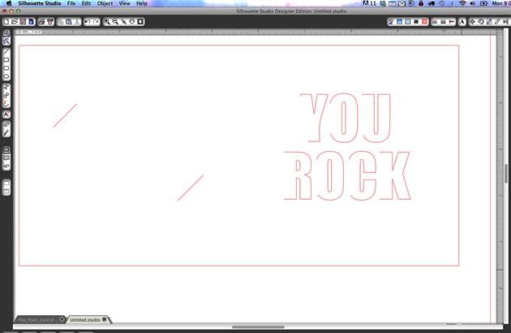
Task: Select the upper-left diagonal line
Action: click(x=65, y=115)
